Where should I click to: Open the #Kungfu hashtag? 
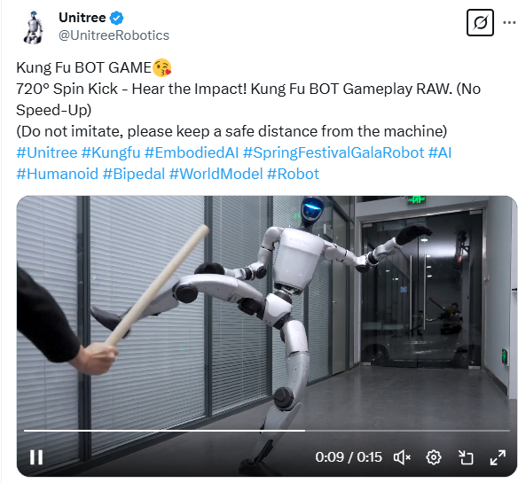point(111,152)
